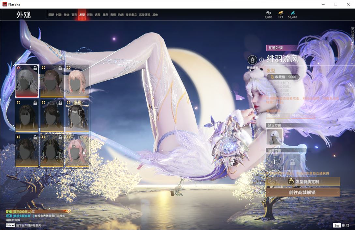
Task: Select the long pink hairstyle in bottom row
Action: [77, 151]
